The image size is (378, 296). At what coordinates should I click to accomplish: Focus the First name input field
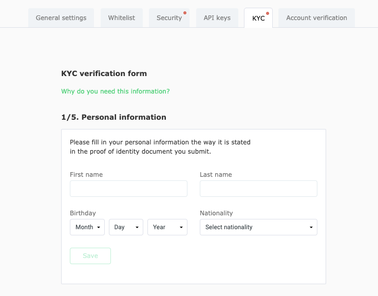tap(128, 189)
